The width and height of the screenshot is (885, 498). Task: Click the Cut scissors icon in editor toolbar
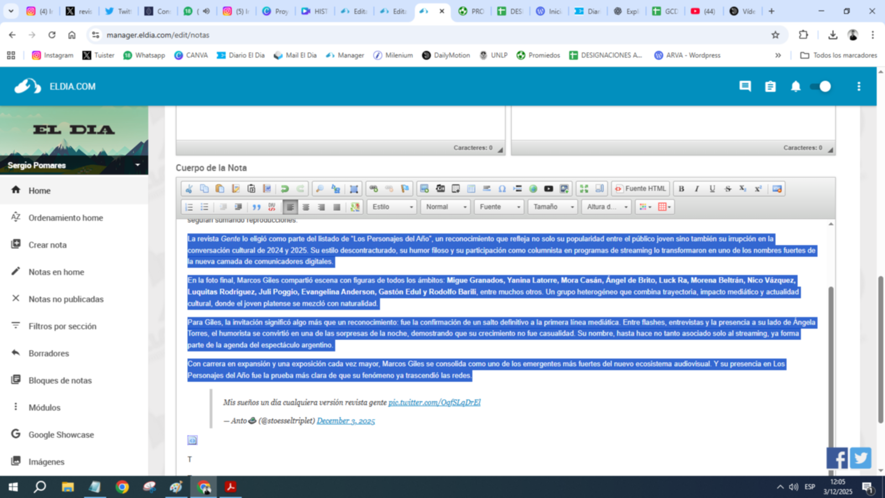pyautogui.click(x=189, y=189)
